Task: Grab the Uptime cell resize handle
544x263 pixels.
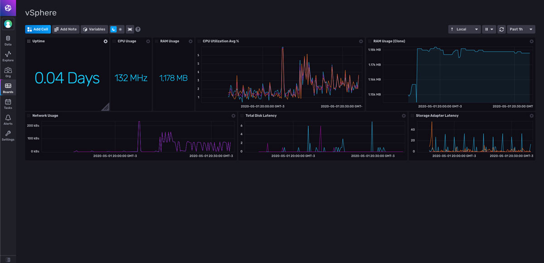Action: 106,107
